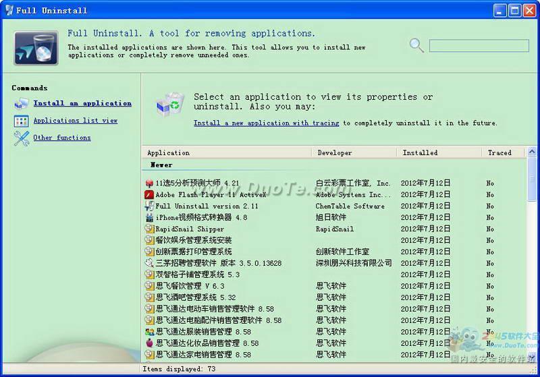Click the Full Uninstall version 2.11 icon
The image size is (540, 377).
149,206
